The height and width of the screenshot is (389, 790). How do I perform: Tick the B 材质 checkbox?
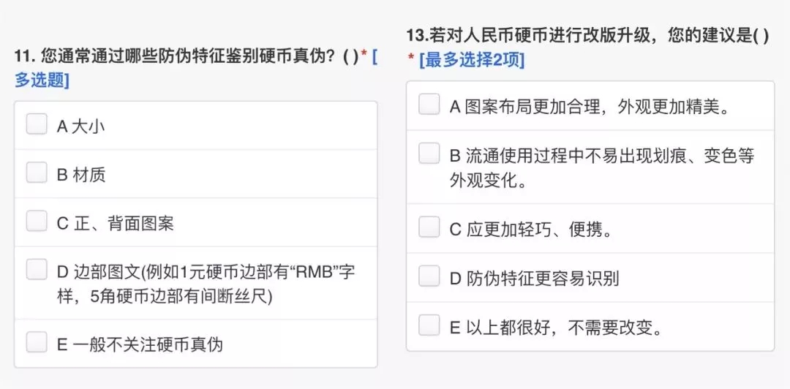tap(37, 173)
